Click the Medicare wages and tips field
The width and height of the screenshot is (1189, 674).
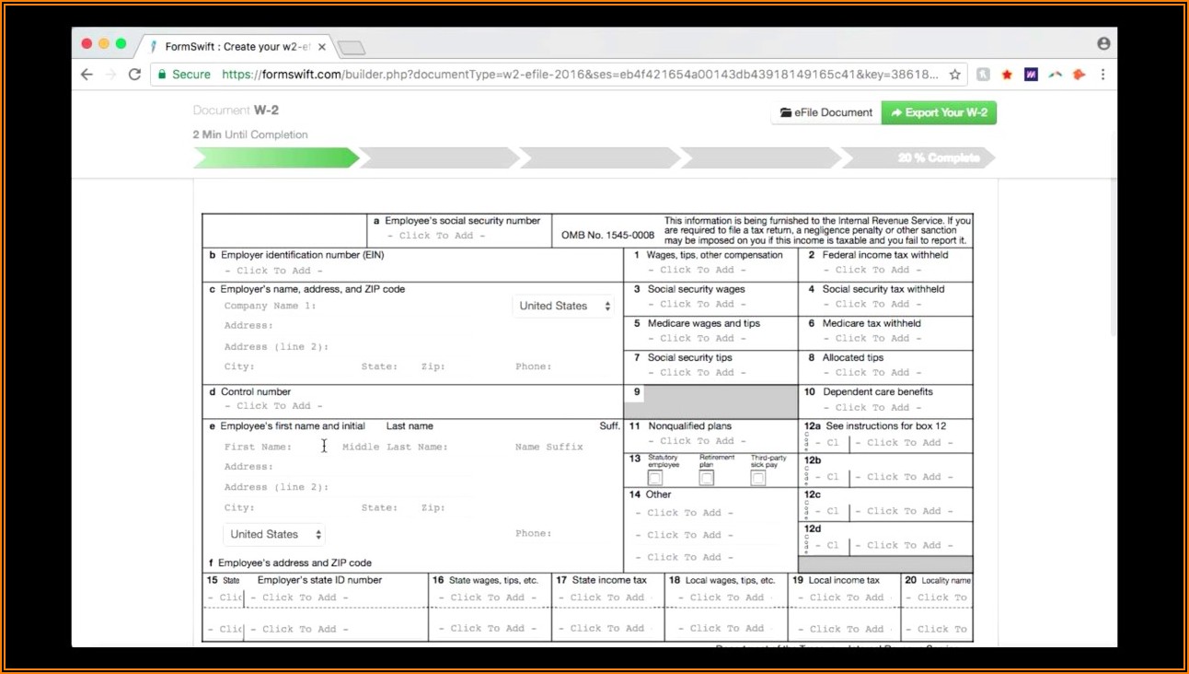[x=698, y=338]
